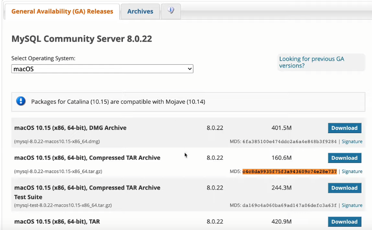Image resolution: width=372 pixels, height=230 pixels.
Task: Click filename (mysql-test-8.0.22-macos10.15-x86_64.tar.gz)
Action: [x=63, y=205]
